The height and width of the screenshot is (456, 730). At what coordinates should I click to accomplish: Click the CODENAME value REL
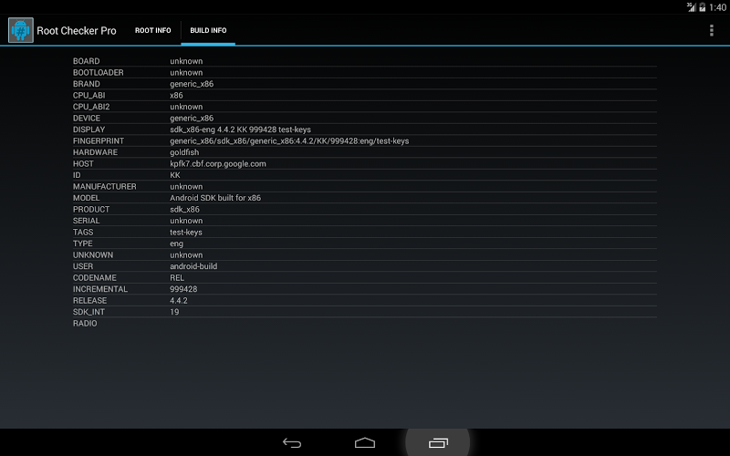point(177,278)
